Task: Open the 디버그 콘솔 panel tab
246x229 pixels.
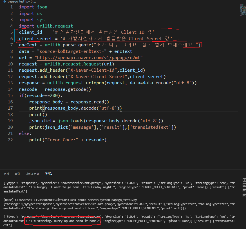Action: [32, 174]
